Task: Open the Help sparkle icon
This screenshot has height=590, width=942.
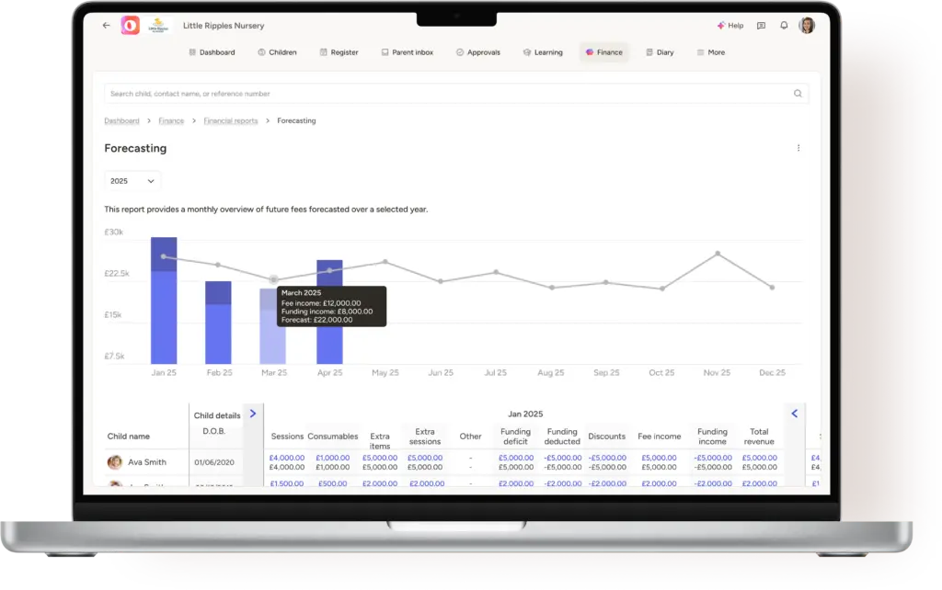Action: (x=721, y=26)
